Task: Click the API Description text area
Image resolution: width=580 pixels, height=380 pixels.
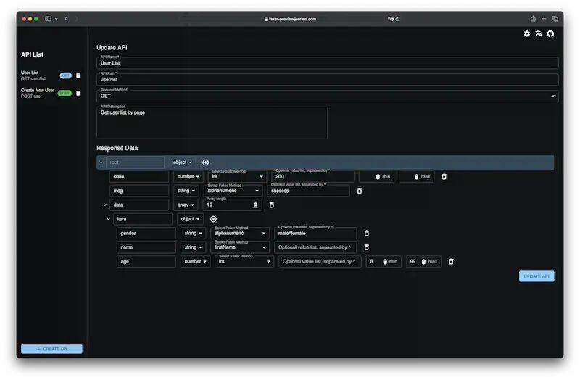Action: [212, 123]
